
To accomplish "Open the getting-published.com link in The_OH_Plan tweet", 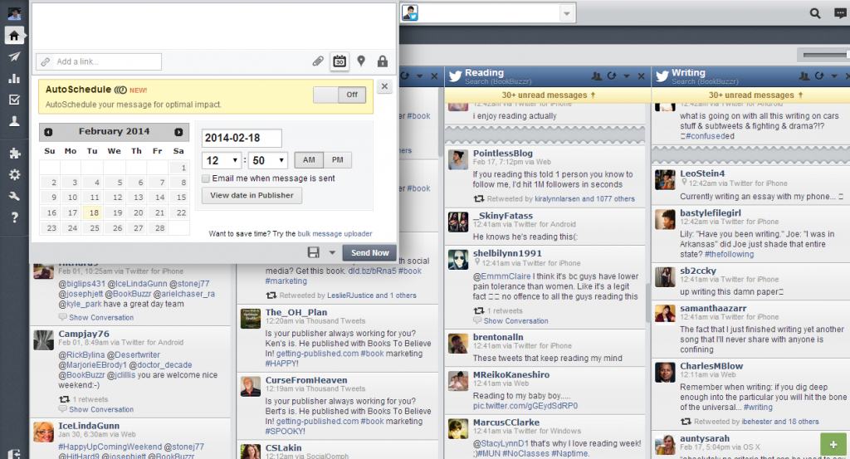I will click(317, 354).
